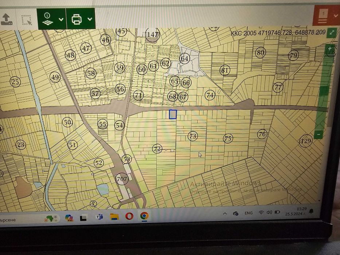The width and height of the screenshot is (340, 255).
Task: Click the Chrome icon in the taskbar
Action: coord(144,216)
